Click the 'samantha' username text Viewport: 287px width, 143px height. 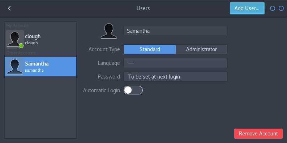34,70
